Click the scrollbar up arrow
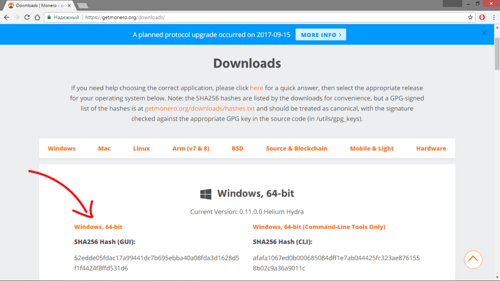 pos(497,27)
